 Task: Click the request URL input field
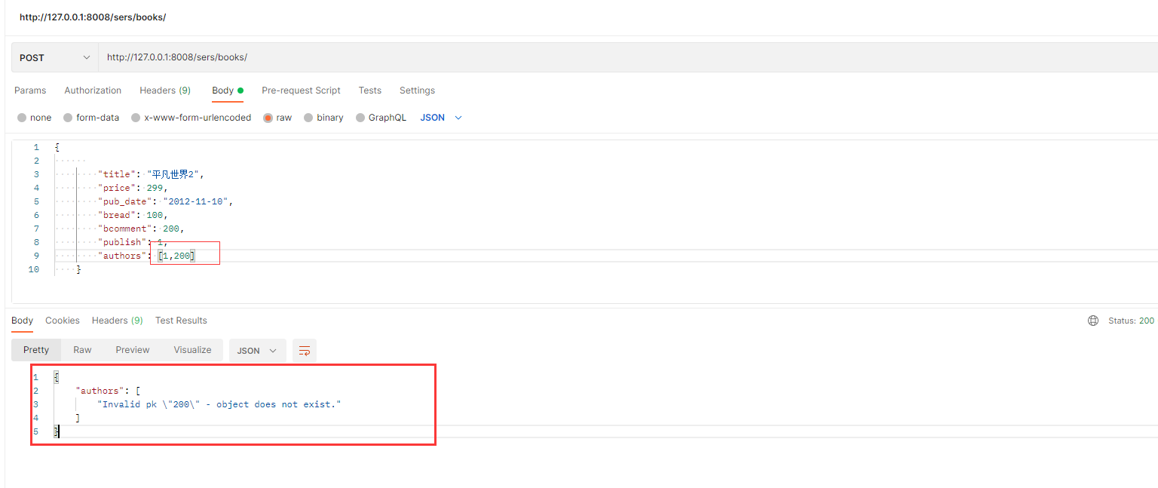[x=528, y=57]
